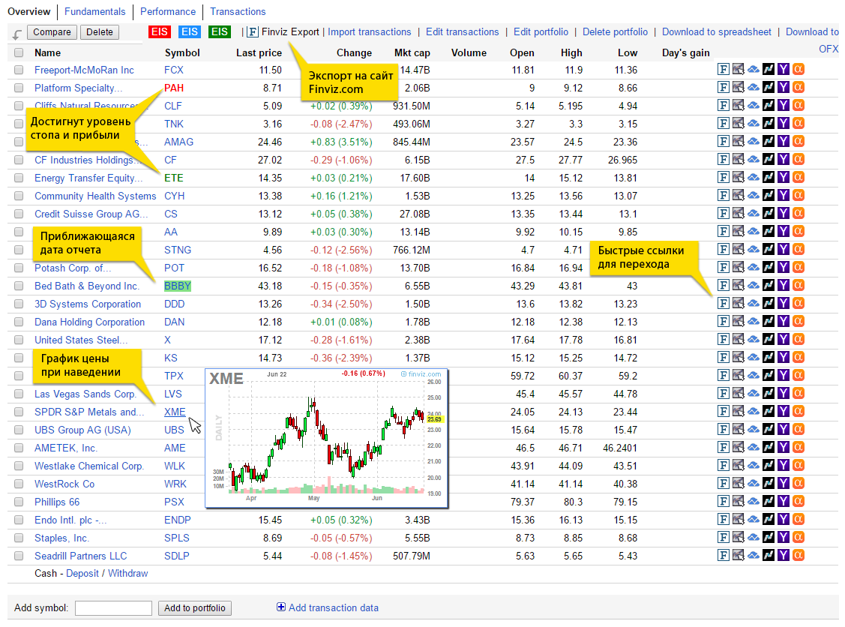
Task: Click blue cloud chart icon in CS row
Action: (x=754, y=214)
